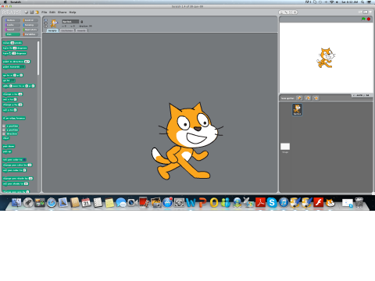Click the sprite lock icon
The width and height of the screenshot is (375, 281).
coord(82,22)
